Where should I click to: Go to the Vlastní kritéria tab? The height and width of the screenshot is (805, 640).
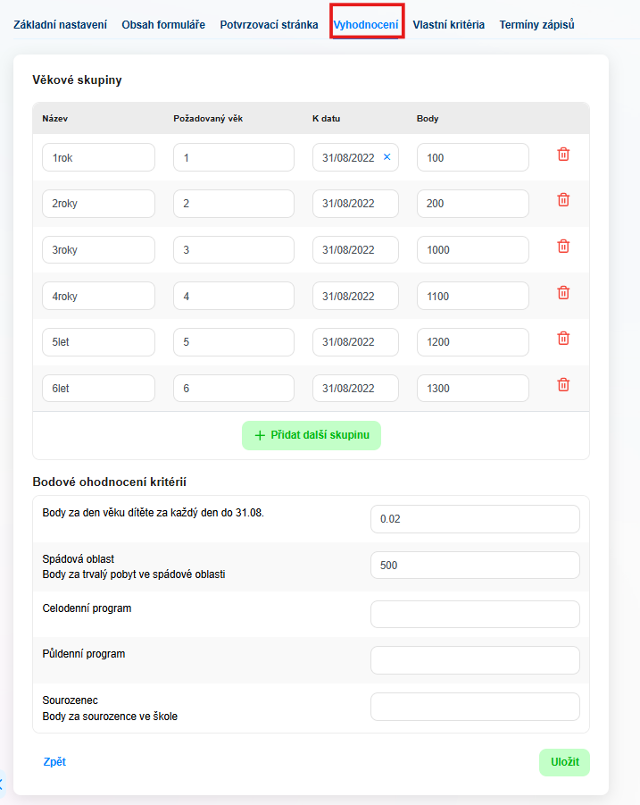(x=448, y=25)
